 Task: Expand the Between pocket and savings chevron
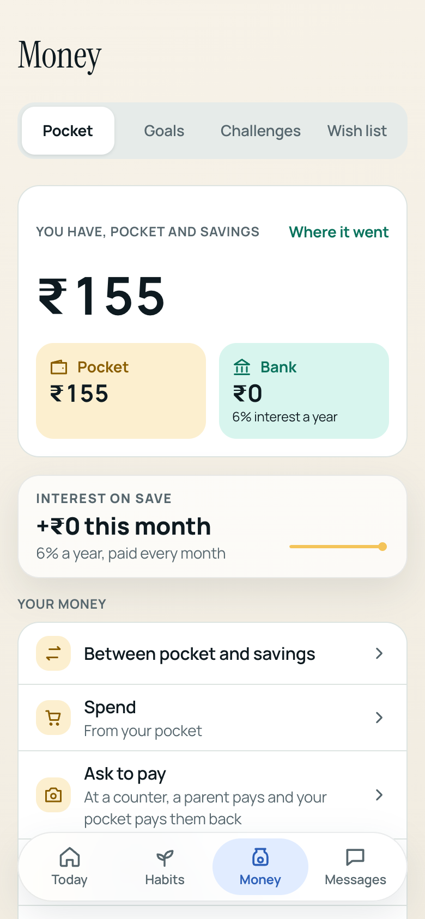pyautogui.click(x=379, y=653)
